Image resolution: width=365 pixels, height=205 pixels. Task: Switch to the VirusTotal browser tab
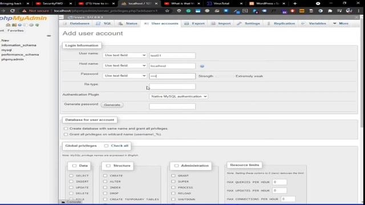click(x=221, y=3)
